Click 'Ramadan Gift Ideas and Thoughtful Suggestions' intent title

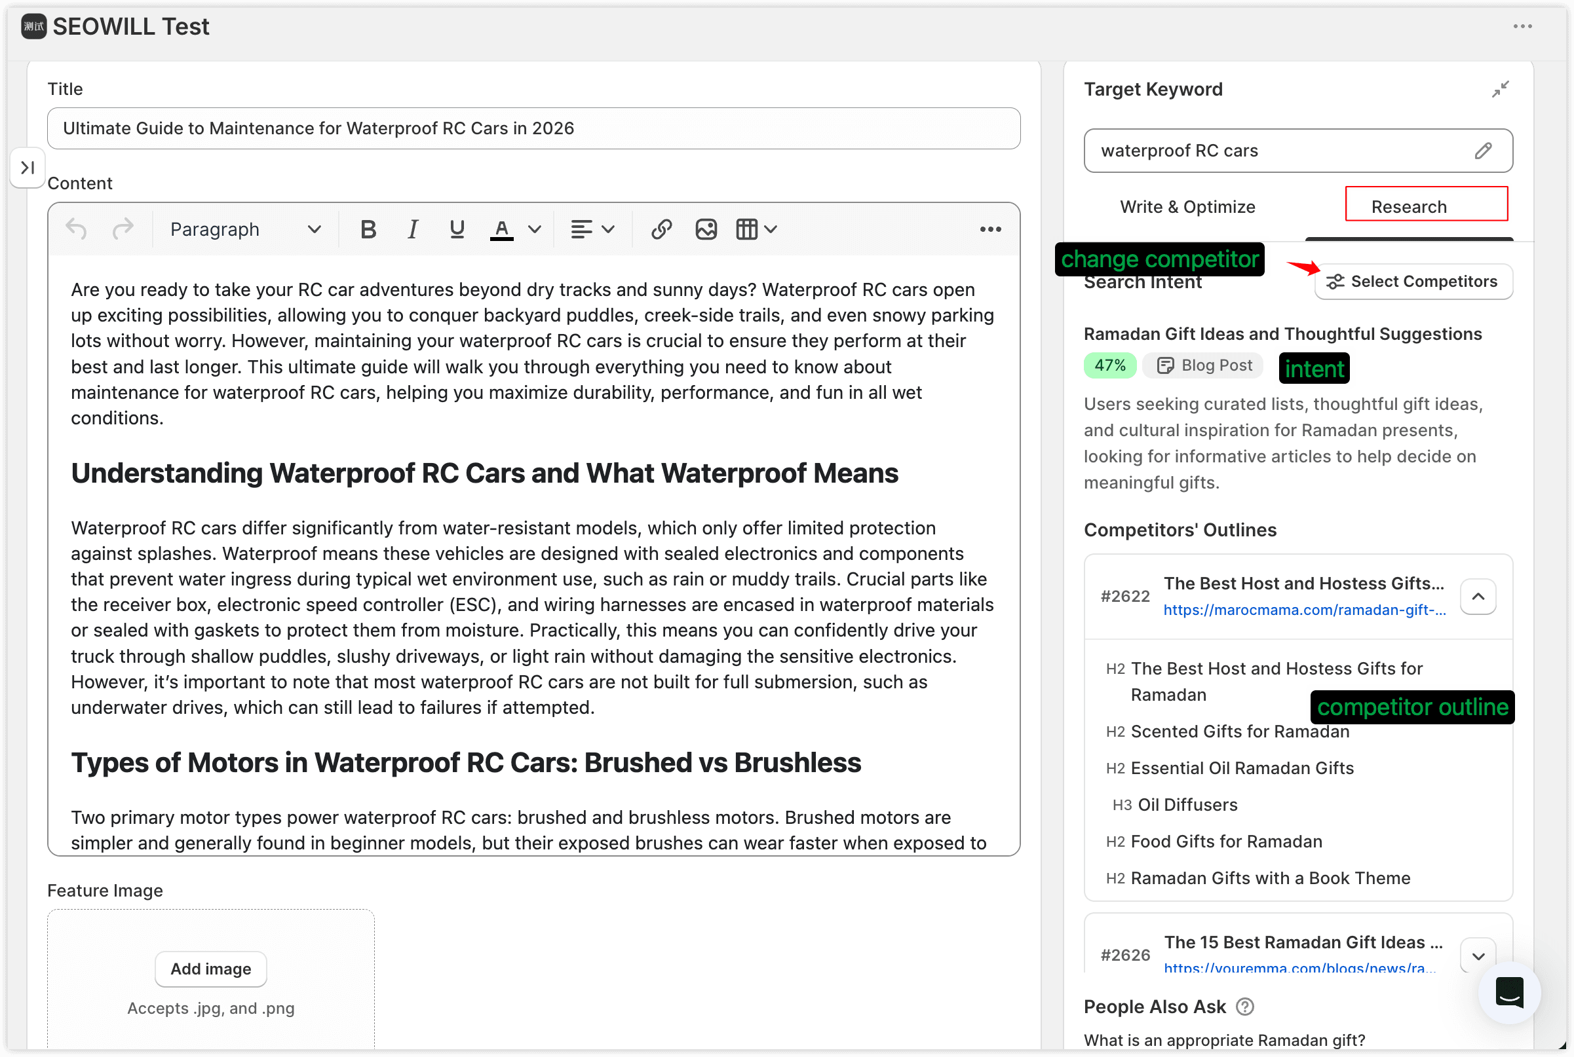[x=1282, y=334]
